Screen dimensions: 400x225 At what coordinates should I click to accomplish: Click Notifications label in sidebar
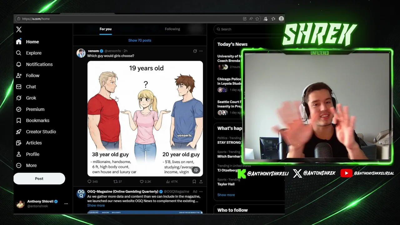(39, 64)
